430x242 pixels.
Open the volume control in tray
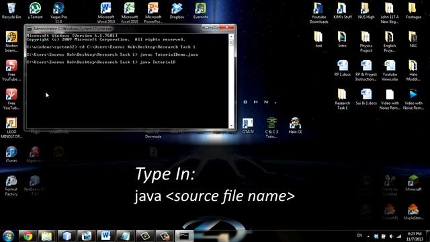tap(391, 236)
